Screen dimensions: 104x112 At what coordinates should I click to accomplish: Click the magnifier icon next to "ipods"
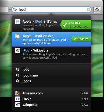pos(18,81)
